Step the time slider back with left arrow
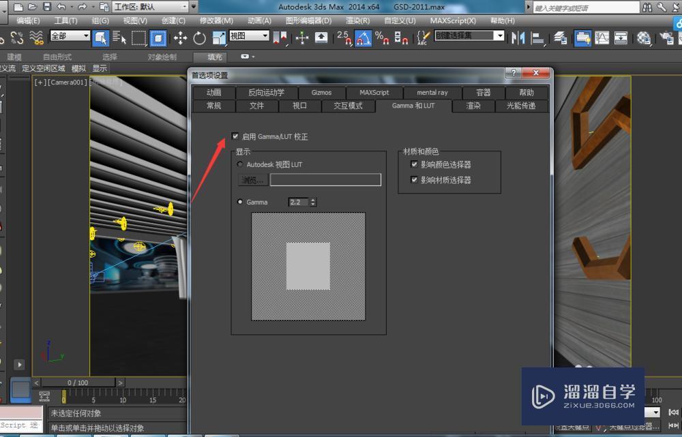Image resolution: width=682 pixels, height=437 pixels. (37, 382)
